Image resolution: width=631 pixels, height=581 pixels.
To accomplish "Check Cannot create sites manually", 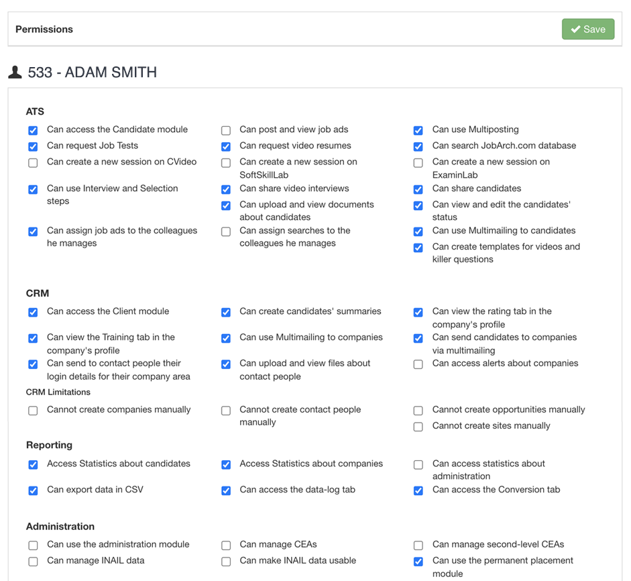I will [x=418, y=427].
